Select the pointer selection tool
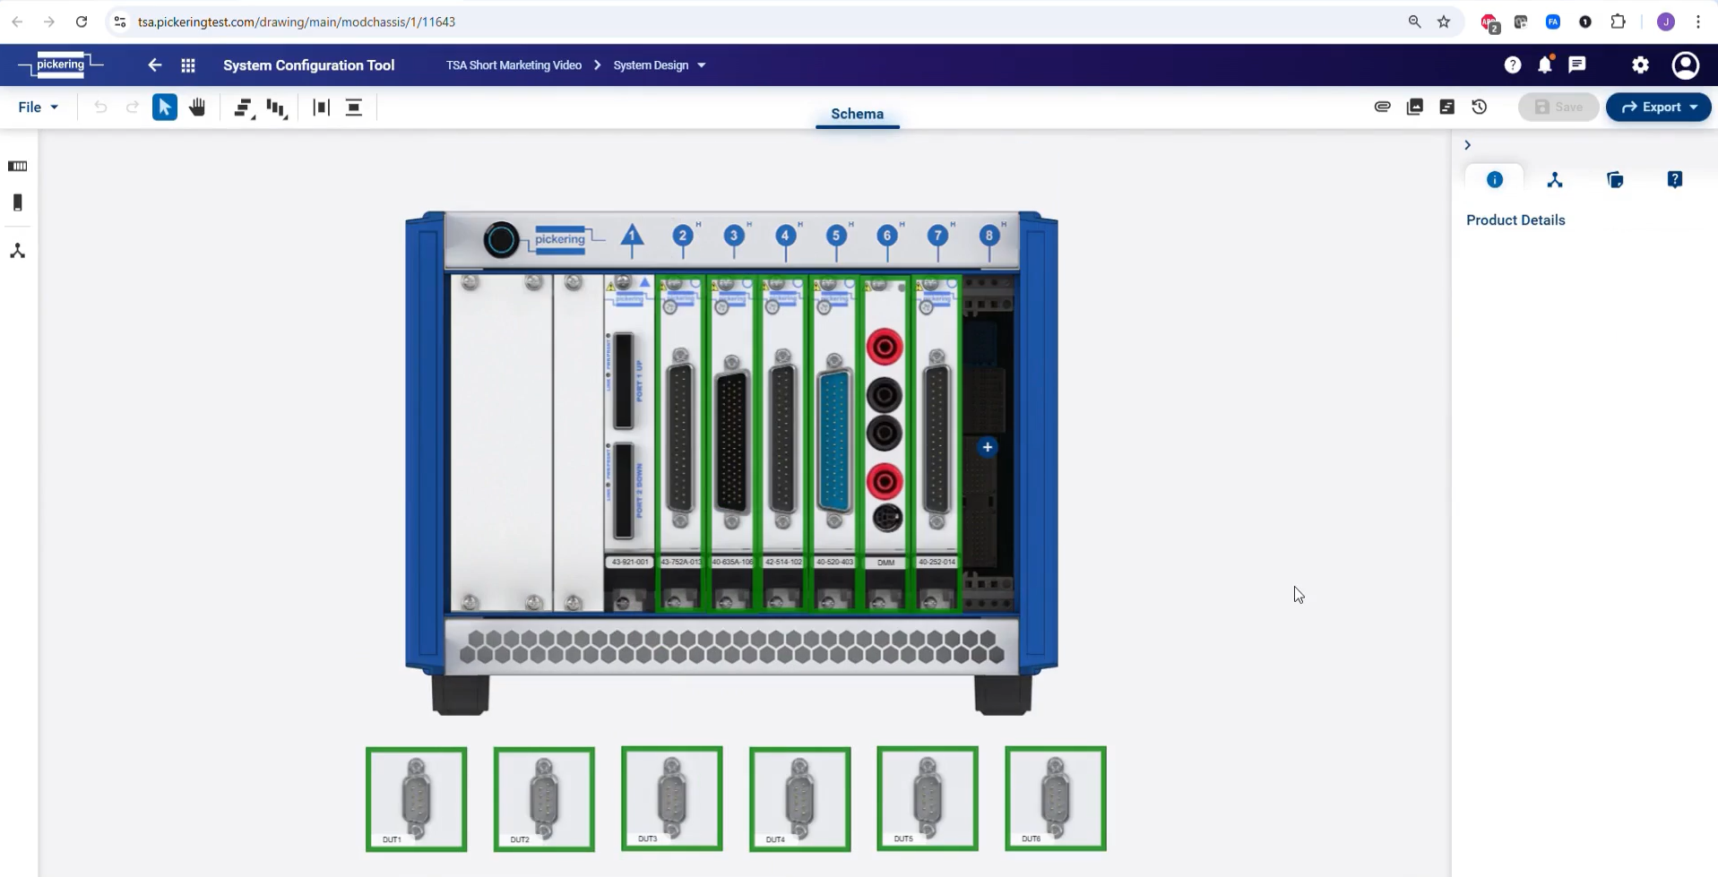Screen dimensions: 1718x877 165,107
